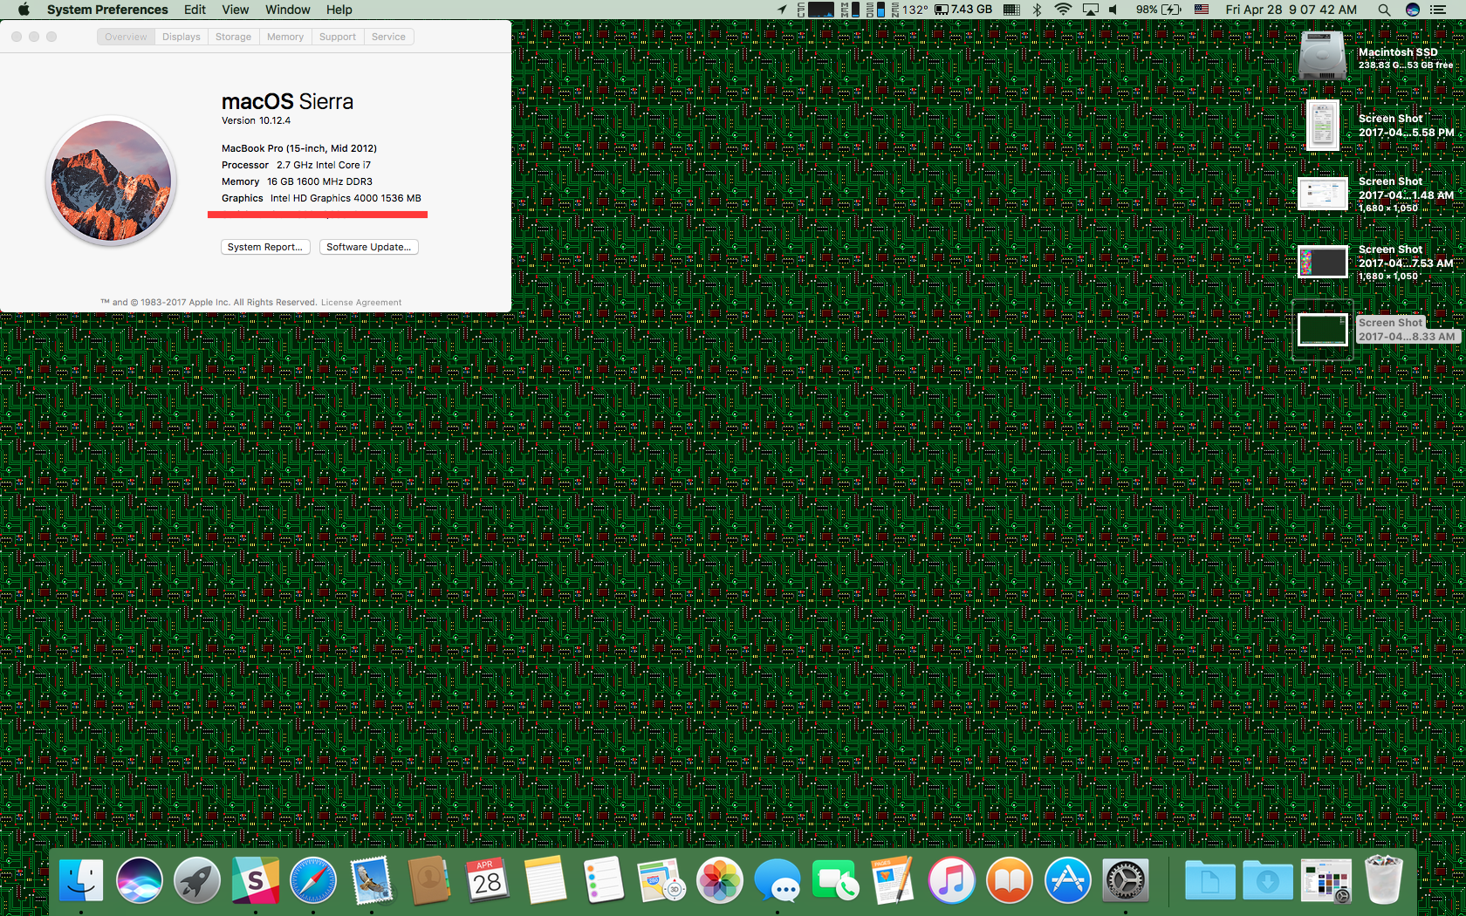Click the location services arrow icon
The image size is (1466, 916).
point(782,10)
